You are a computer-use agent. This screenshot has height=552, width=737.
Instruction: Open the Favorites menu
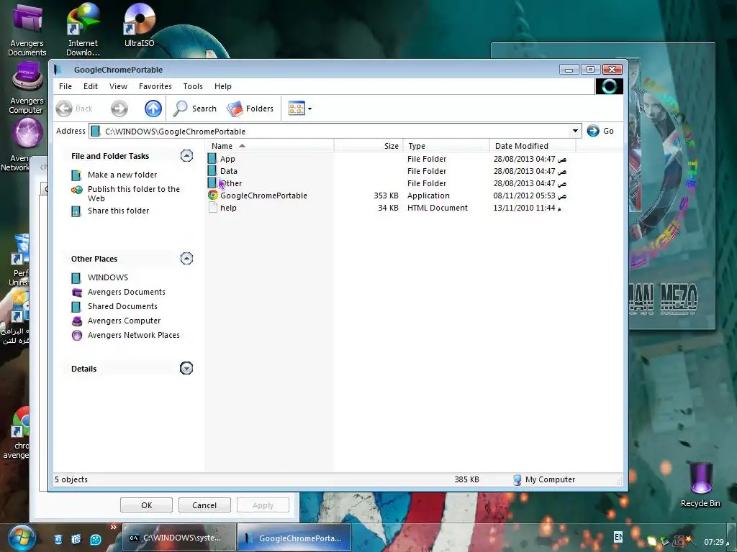point(155,86)
